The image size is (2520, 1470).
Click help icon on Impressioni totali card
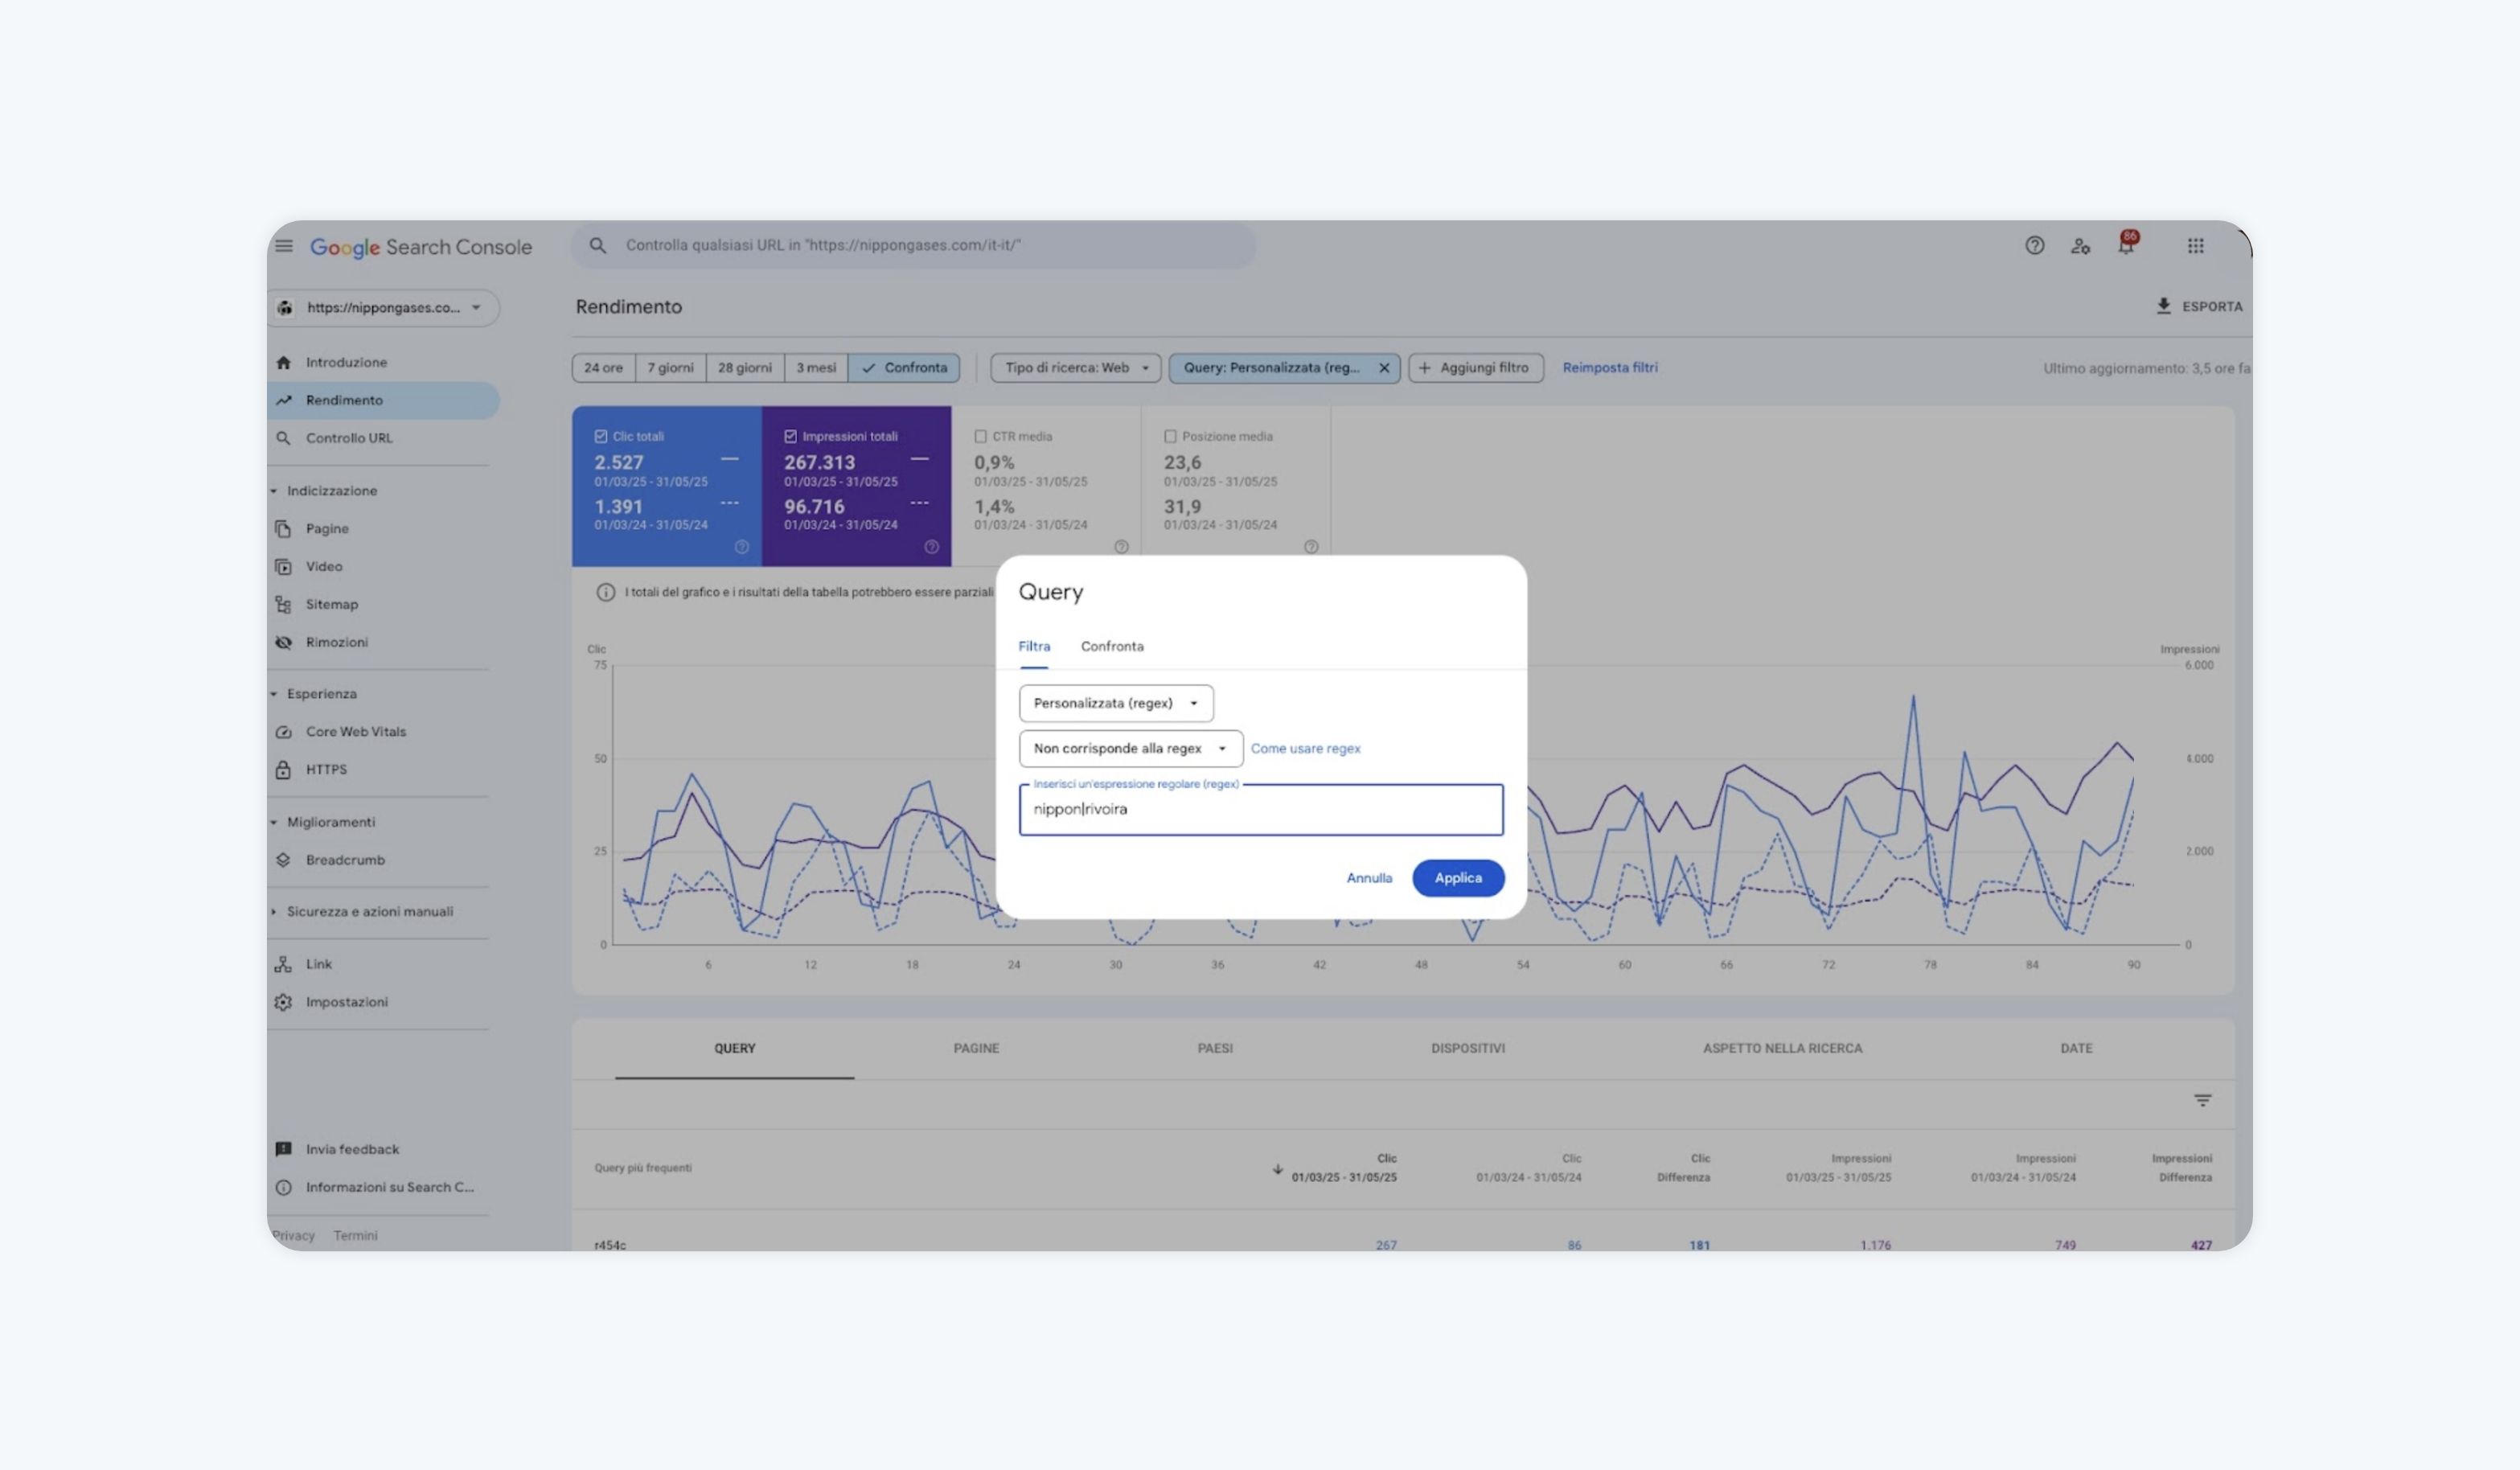tap(932, 547)
